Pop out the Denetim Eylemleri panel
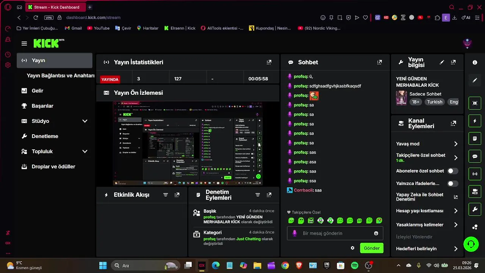This screenshot has width=485, height=273. point(269,195)
